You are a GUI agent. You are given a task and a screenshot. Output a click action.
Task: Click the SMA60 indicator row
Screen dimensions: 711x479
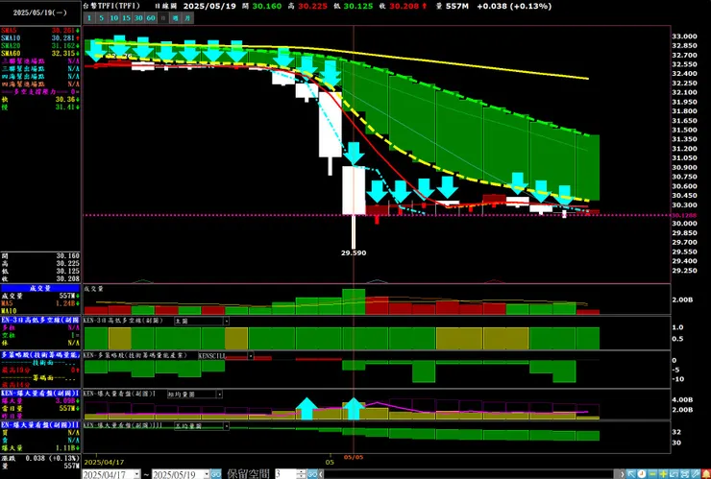40,54
